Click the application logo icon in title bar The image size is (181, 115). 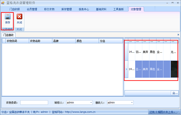pyautogui.click(x=3, y=3)
